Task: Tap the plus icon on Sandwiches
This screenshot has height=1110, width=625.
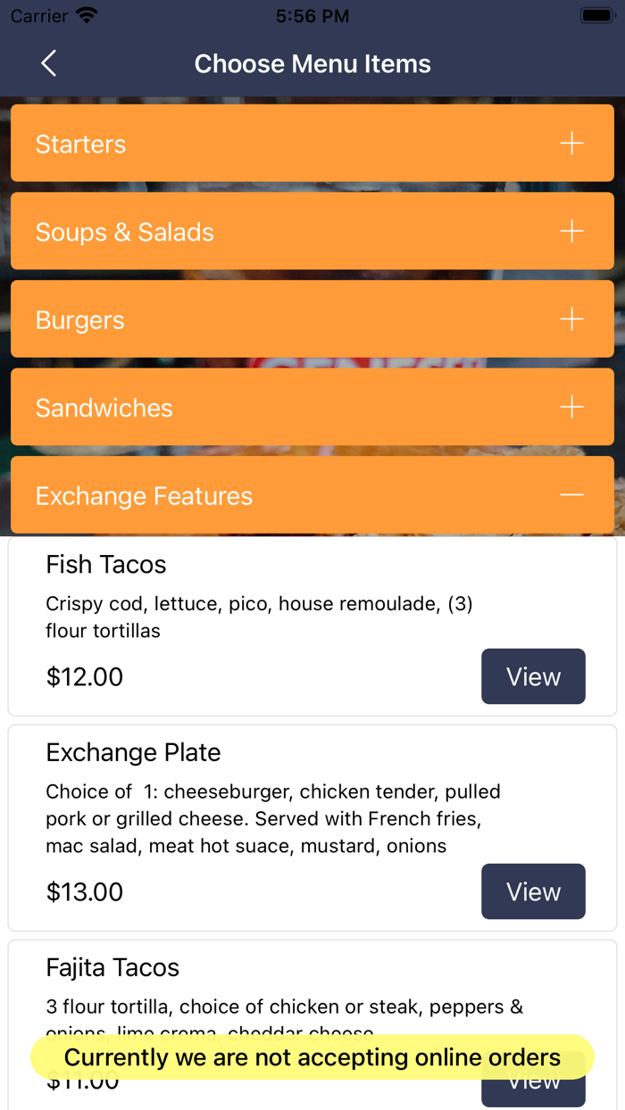Action: click(571, 407)
